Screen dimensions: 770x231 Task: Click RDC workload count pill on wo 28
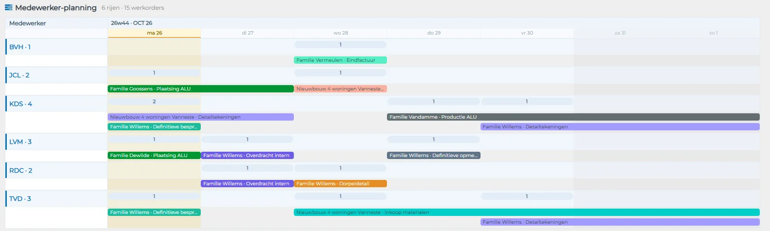pos(340,168)
